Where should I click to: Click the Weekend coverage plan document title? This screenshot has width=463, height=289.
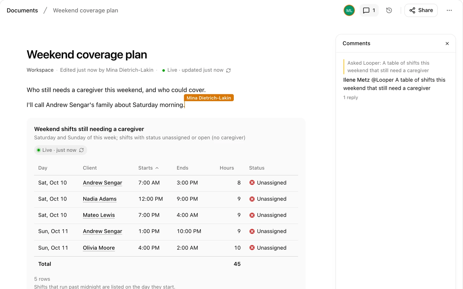coord(87,55)
